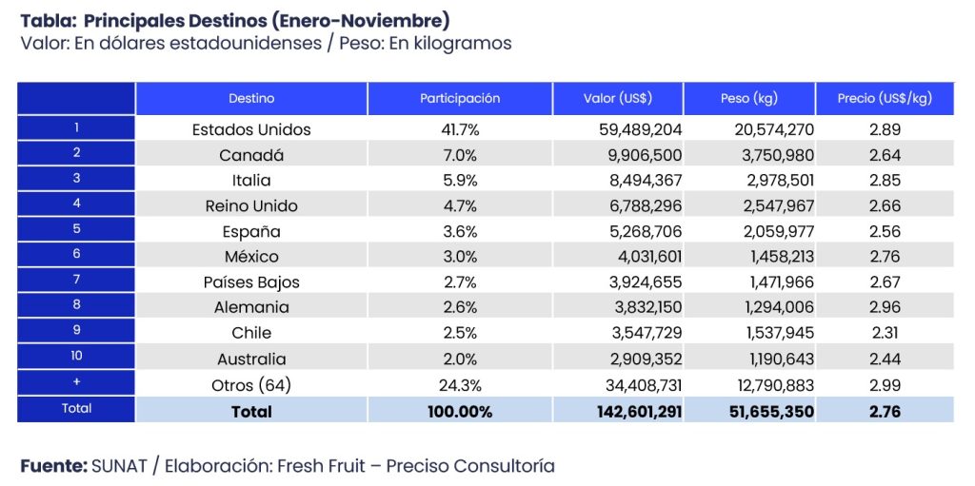Select the Estados Unidos destination cell
The height and width of the screenshot is (486, 975).
[251, 129]
